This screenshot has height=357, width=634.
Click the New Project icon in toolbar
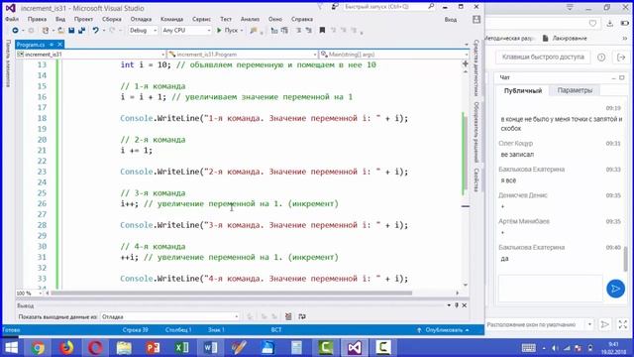[46, 31]
